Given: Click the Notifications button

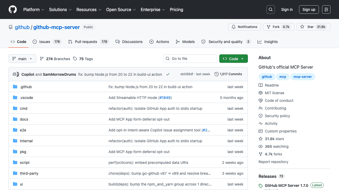Looking at the screenshot, I should point(244,27).
